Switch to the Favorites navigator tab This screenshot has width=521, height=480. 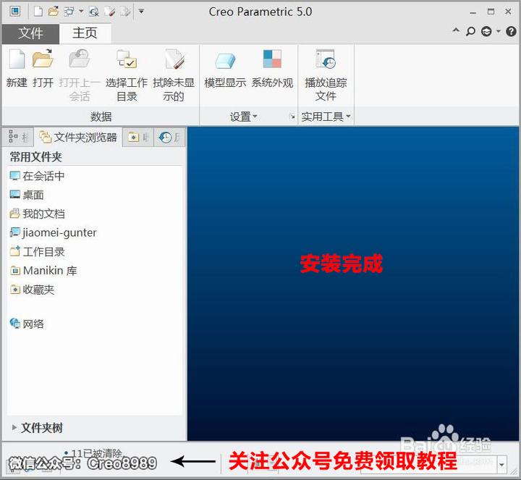point(138,137)
